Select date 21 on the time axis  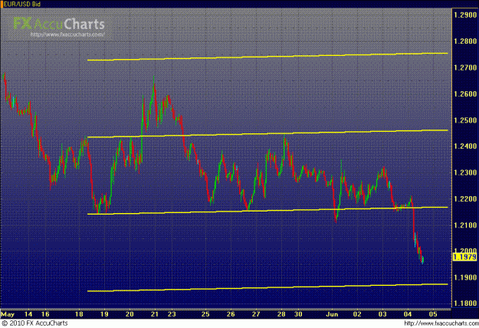click(x=155, y=314)
